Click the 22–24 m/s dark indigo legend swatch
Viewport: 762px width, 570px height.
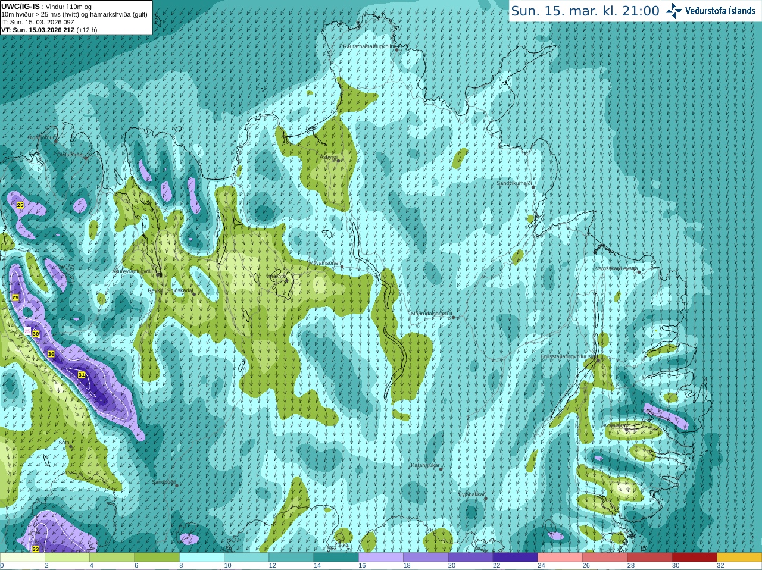(515, 558)
